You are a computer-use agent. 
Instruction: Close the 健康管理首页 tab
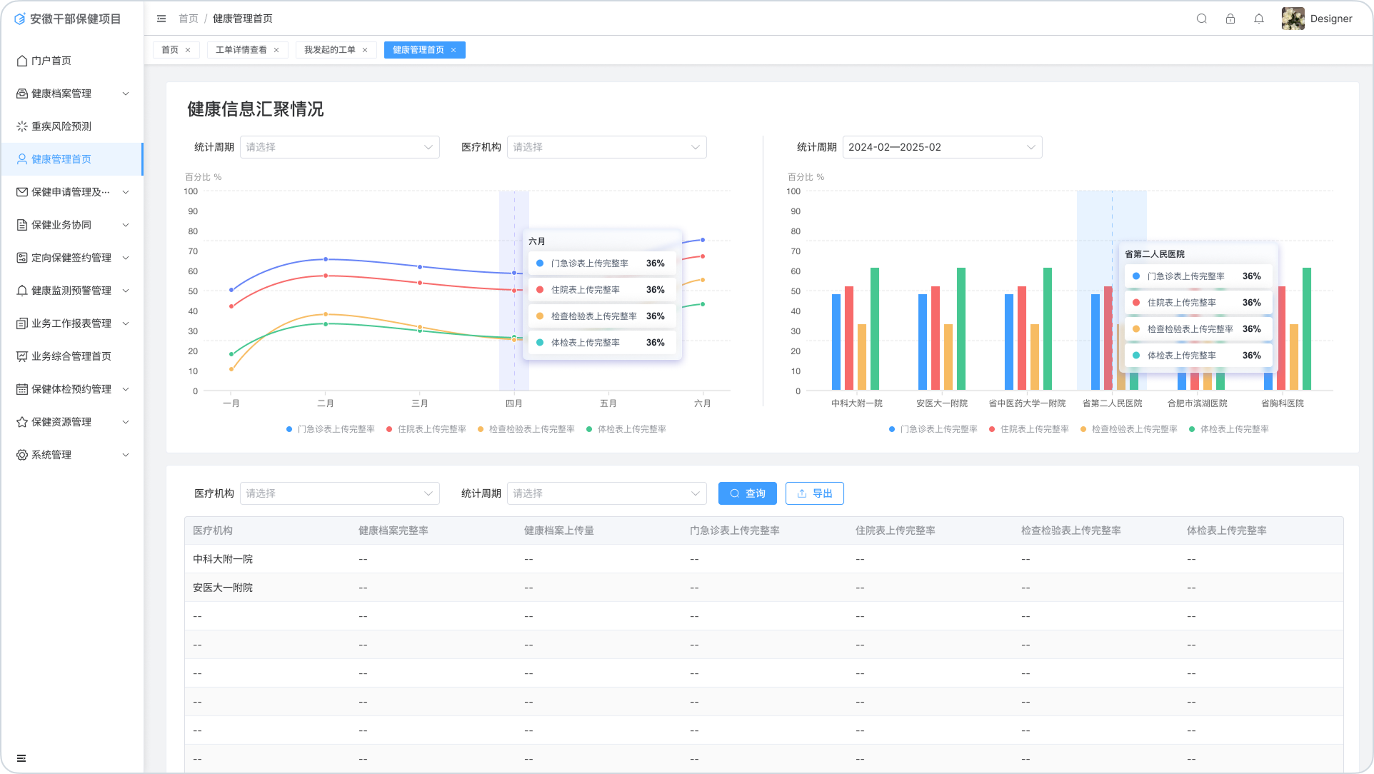point(453,50)
